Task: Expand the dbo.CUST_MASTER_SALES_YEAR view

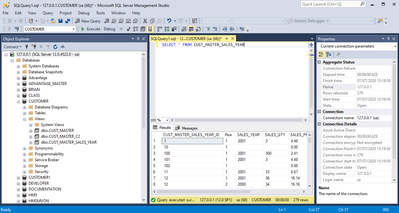Action: [x=31, y=142]
